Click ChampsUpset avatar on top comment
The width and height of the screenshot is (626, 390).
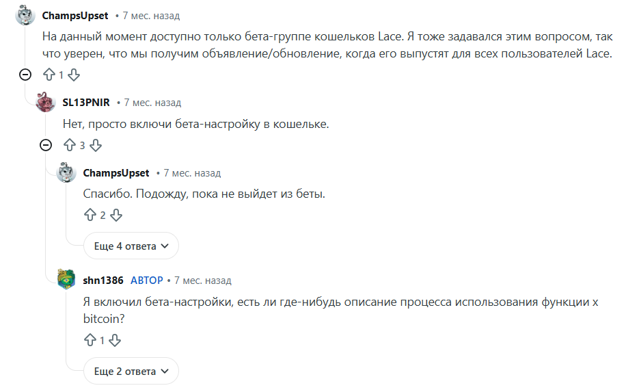coord(25,15)
